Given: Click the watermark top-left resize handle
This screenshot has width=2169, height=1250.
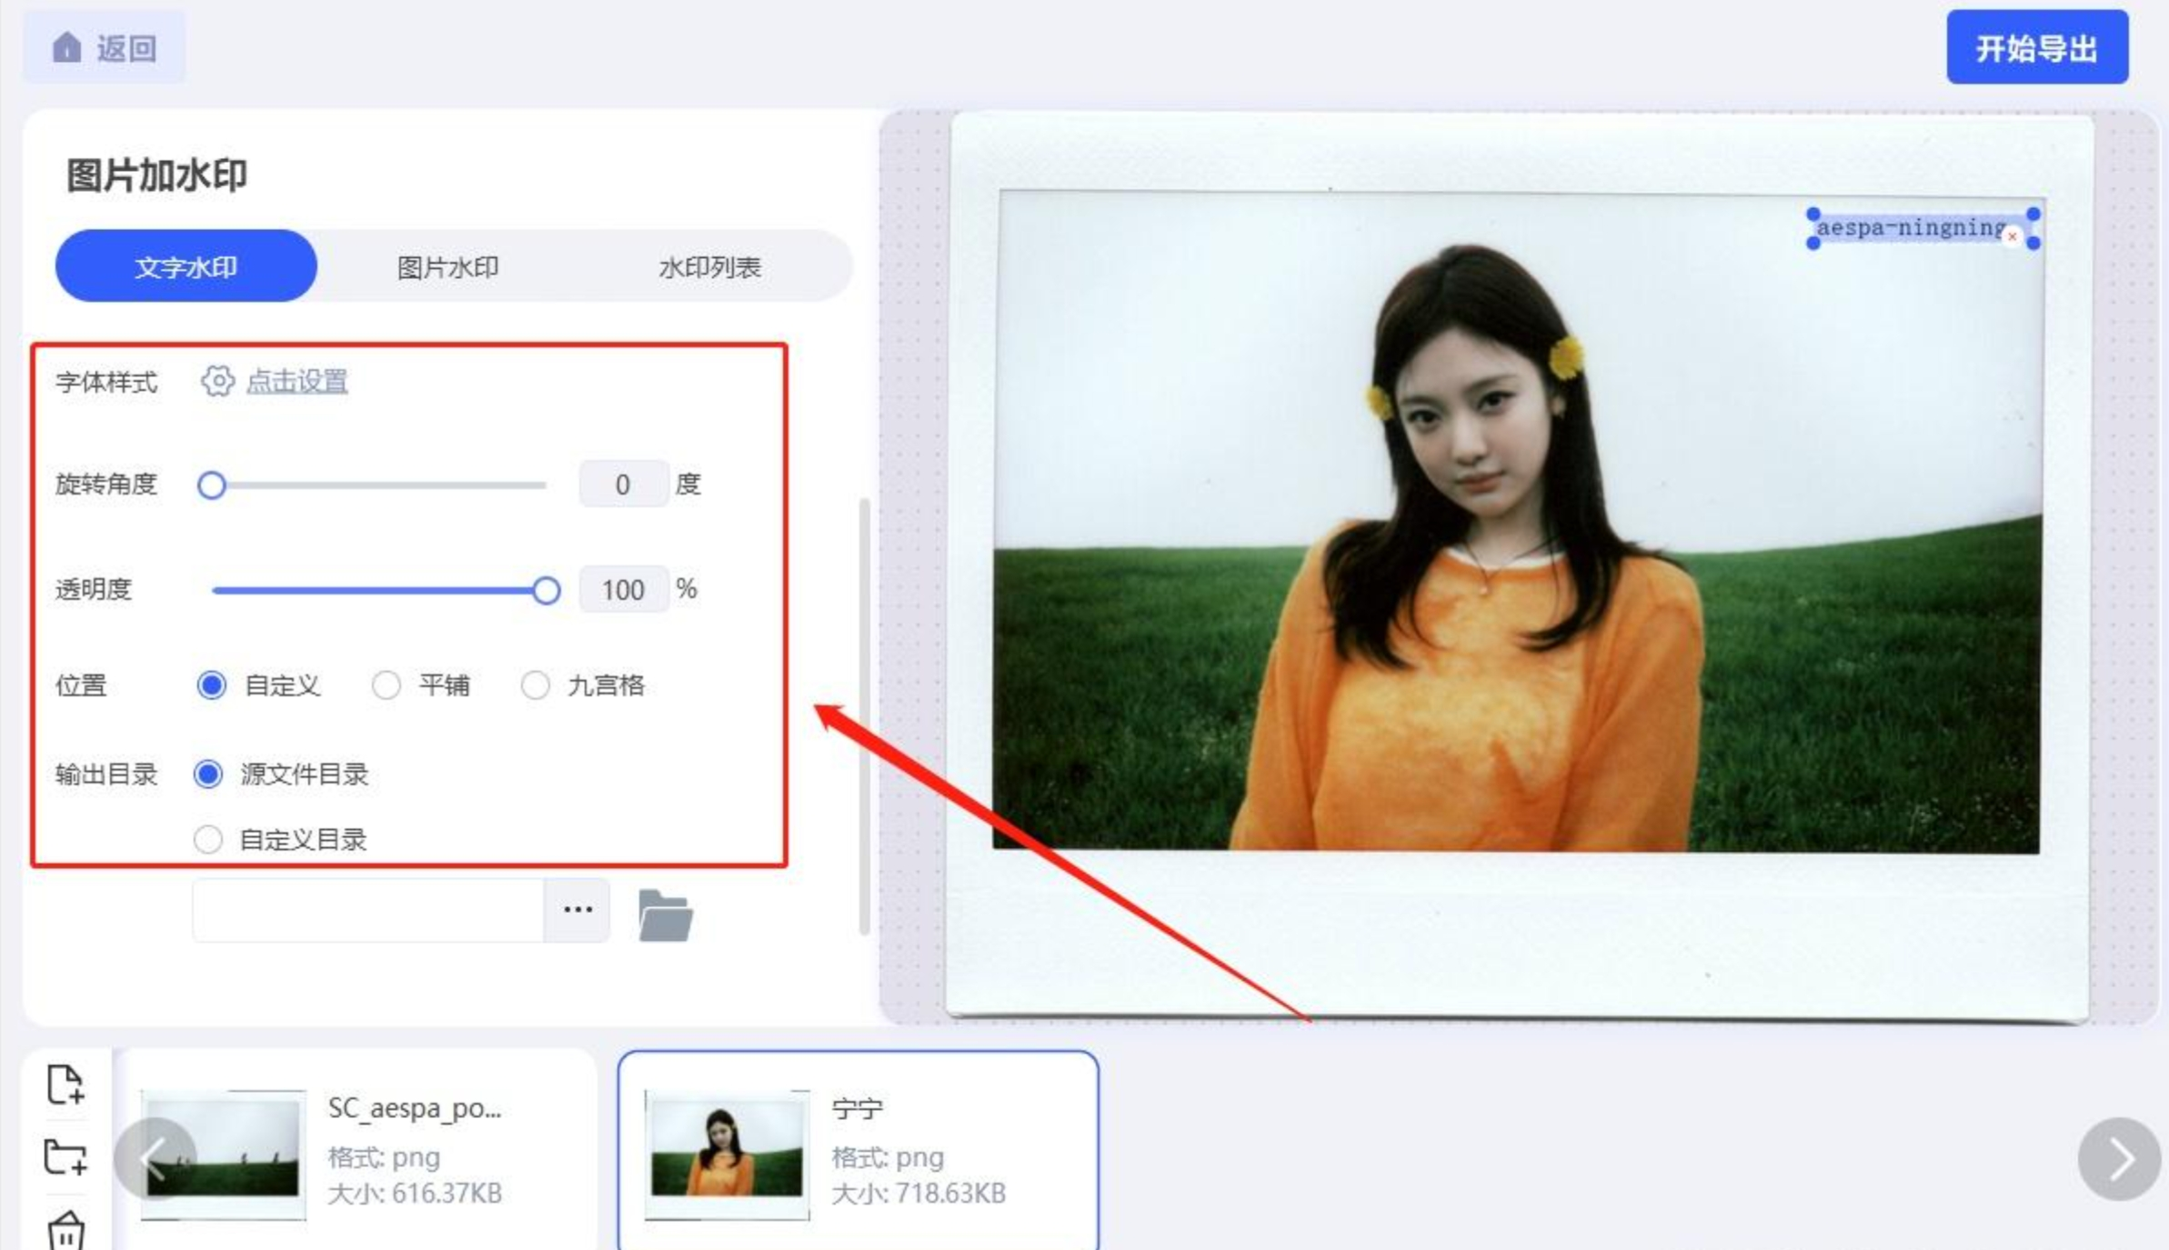Looking at the screenshot, I should (1813, 215).
